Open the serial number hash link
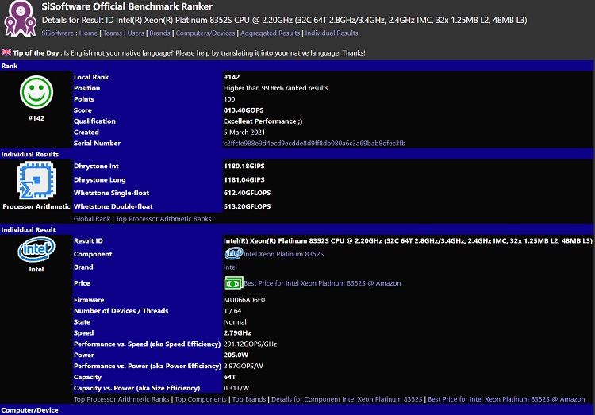 (315, 143)
